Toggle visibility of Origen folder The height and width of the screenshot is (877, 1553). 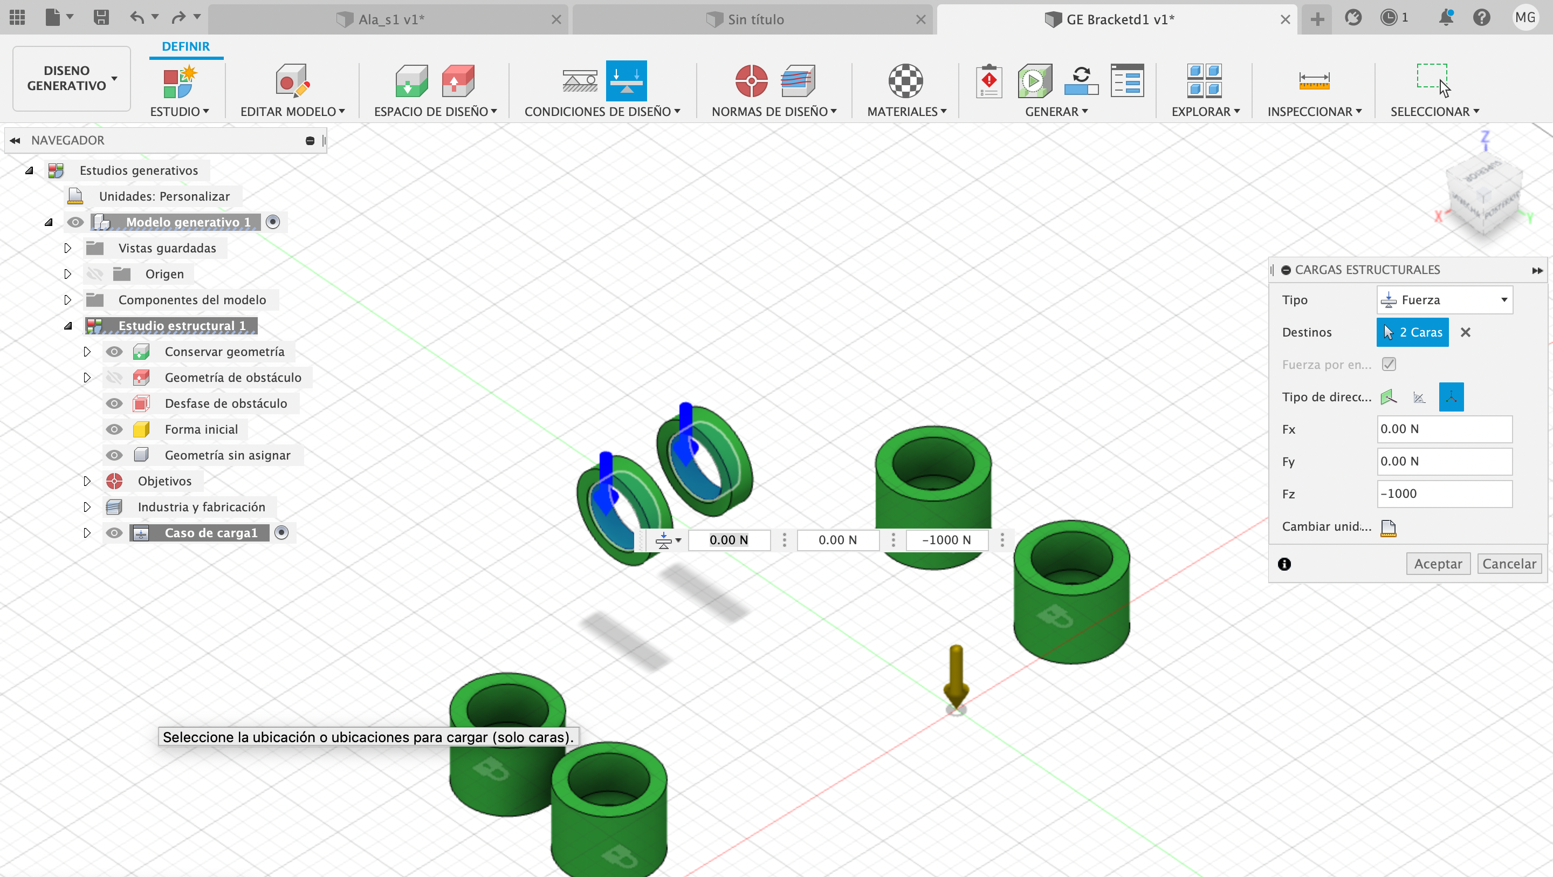pos(95,274)
